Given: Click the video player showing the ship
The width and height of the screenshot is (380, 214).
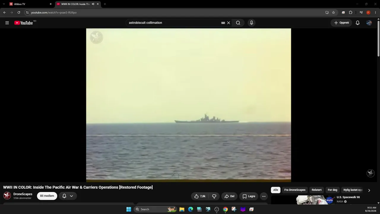Looking at the screenshot, I should tap(189, 105).
